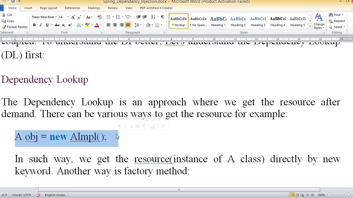Apply the Shading paint bucket fill
The height and width of the screenshot is (198, 353).
148,25
